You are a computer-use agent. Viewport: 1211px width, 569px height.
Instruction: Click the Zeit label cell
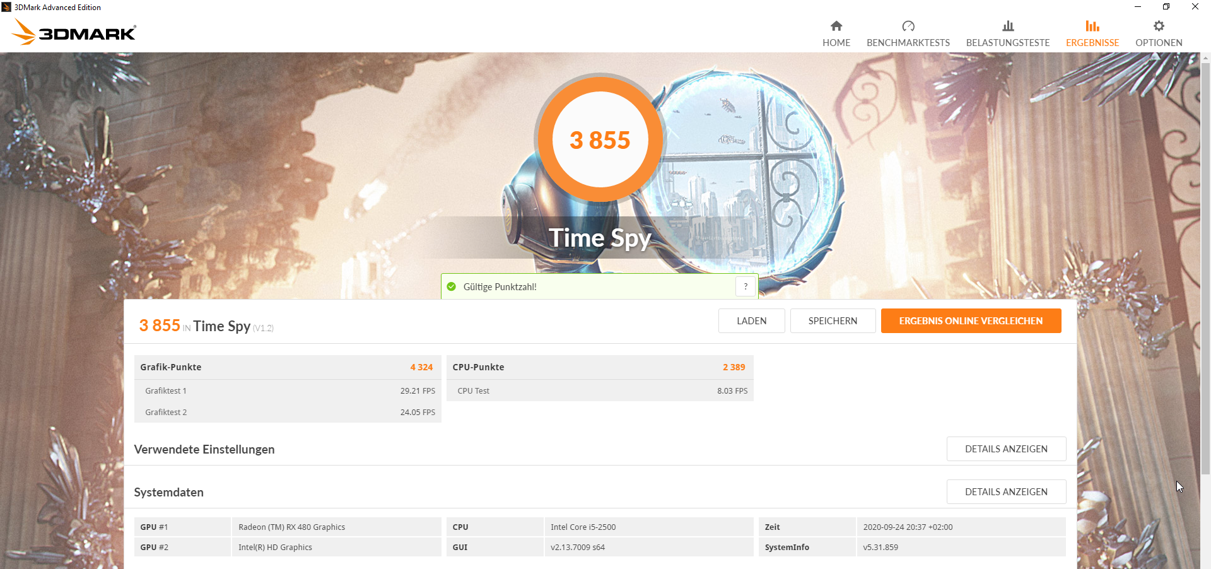807,527
